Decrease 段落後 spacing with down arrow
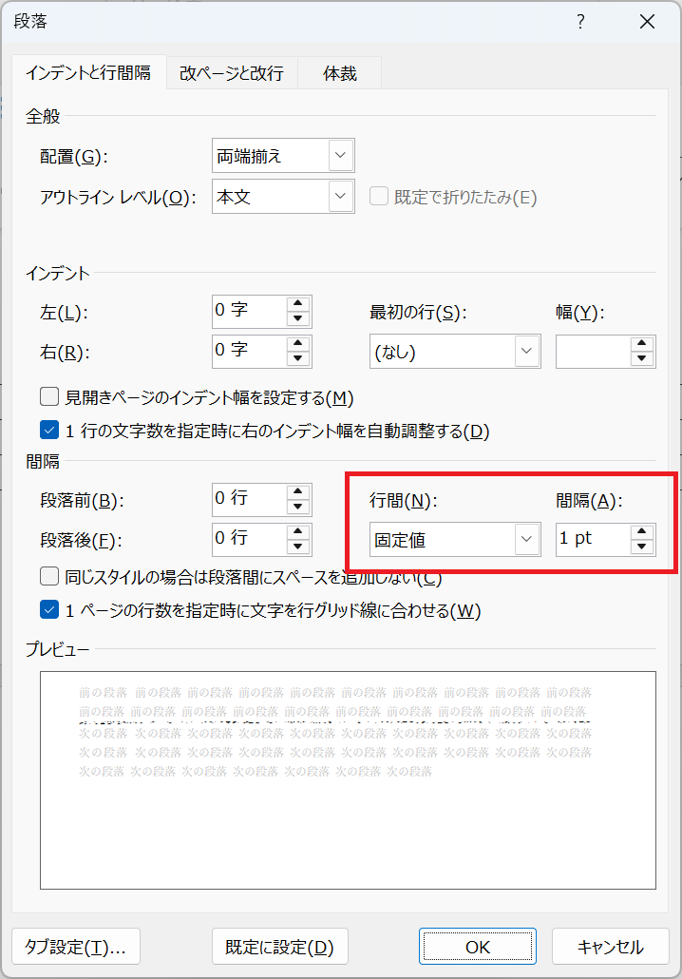 click(298, 547)
